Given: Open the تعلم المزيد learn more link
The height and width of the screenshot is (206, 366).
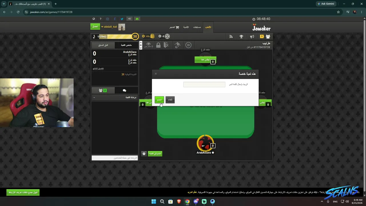Looking at the screenshot, I should point(192,192).
